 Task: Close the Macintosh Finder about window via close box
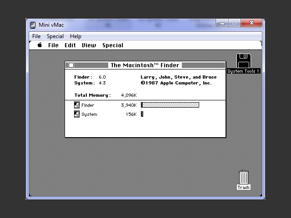click(x=71, y=65)
